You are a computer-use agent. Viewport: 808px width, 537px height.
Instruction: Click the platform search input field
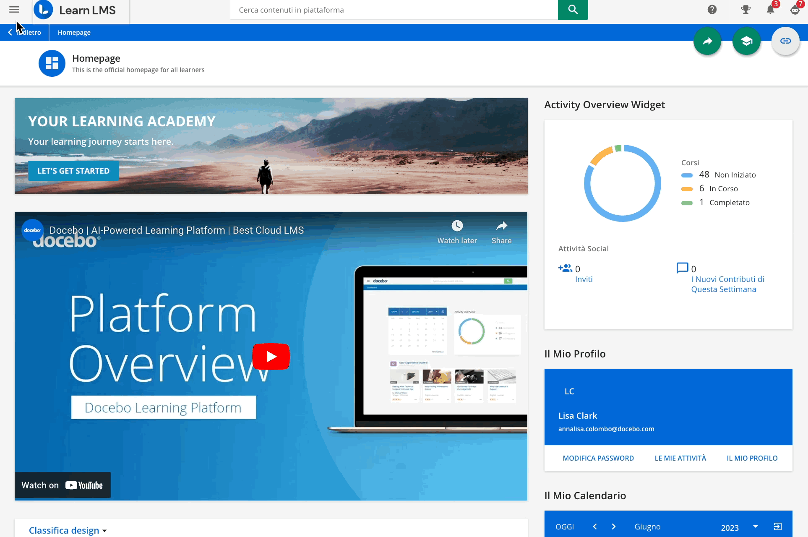point(394,10)
